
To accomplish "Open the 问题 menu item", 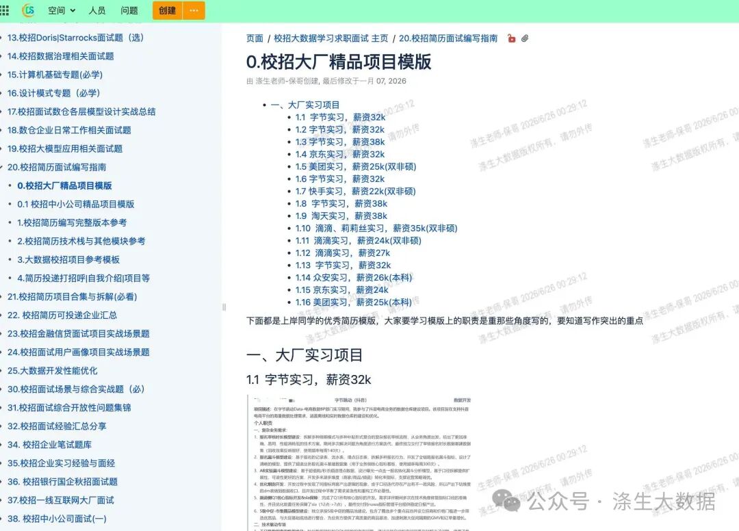I will click(x=129, y=10).
